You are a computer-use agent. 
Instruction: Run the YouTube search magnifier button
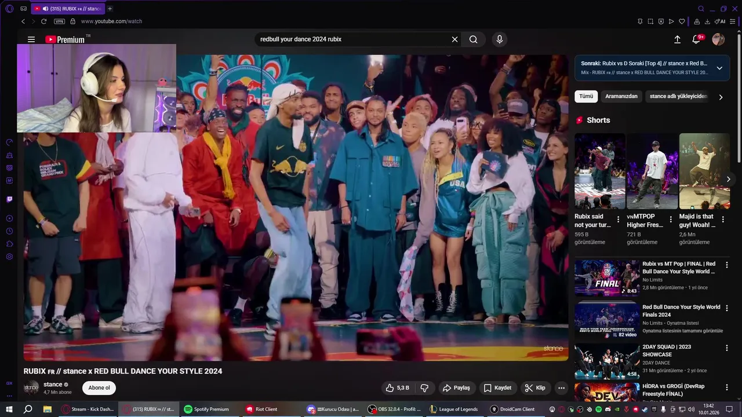474,39
